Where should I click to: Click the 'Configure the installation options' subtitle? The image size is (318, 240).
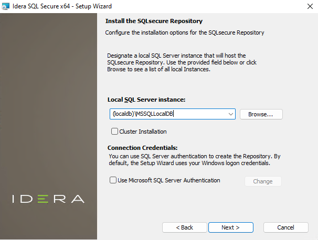[184, 32]
